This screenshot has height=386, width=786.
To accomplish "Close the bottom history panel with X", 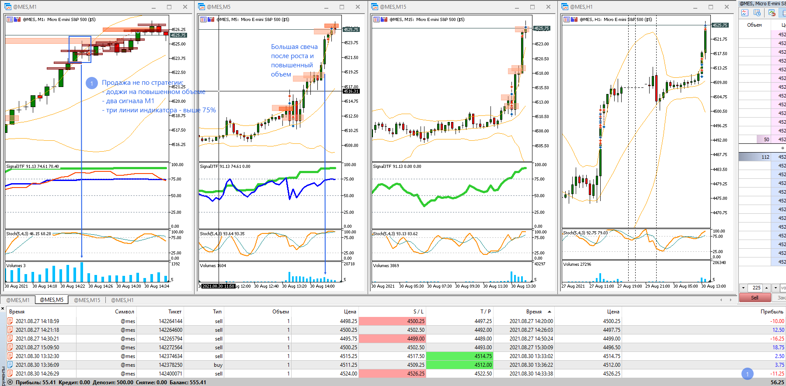I will tap(3, 309).
